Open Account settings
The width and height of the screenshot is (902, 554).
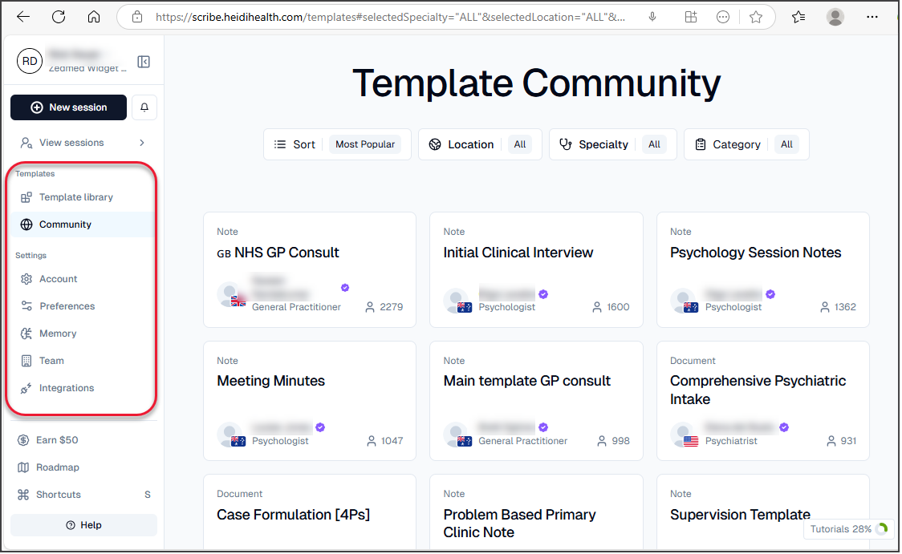tap(83, 279)
